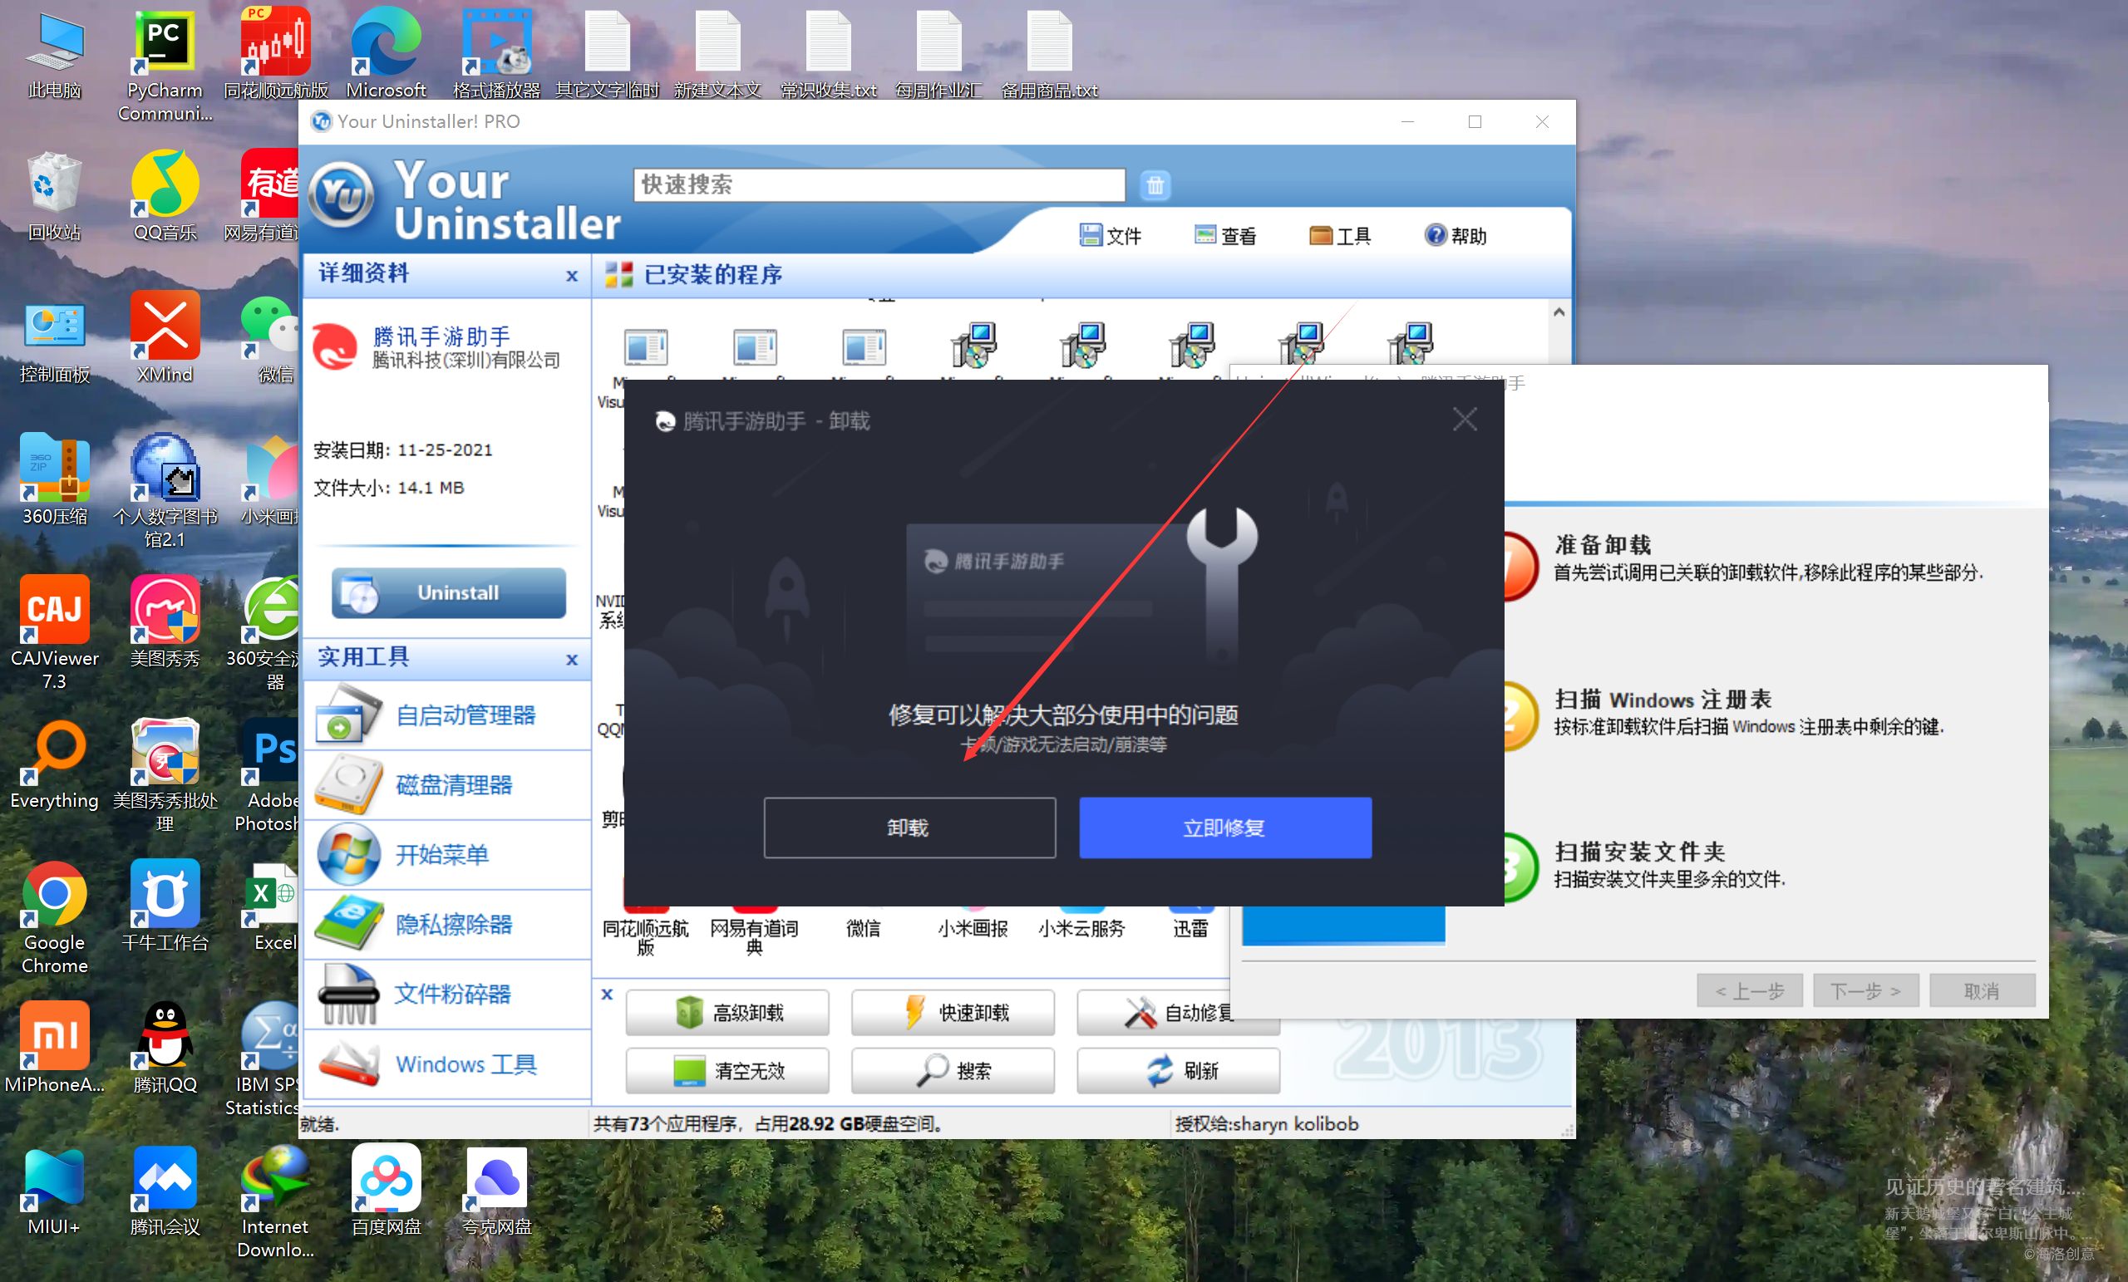Click the 高级卸载 advanced uninstall button
The height and width of the screenshot is (1282, 2128).
(727, 1013)
